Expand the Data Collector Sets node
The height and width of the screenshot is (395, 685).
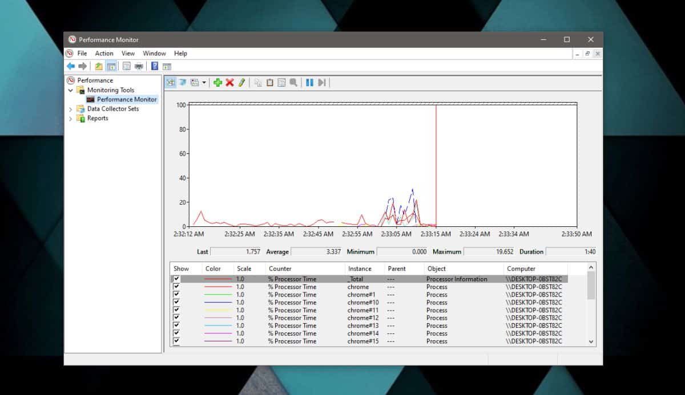(x=71, y=109)
